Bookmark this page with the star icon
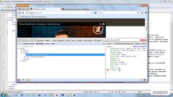The width and height of the screenshot is (173, 97). 87,13
